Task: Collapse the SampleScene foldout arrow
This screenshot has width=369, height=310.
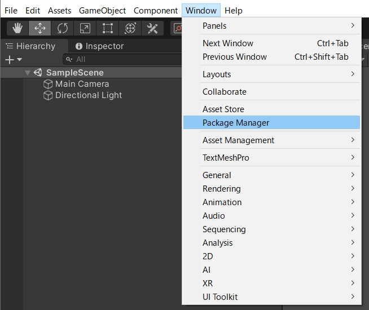Action: click(x=27, y=73)
